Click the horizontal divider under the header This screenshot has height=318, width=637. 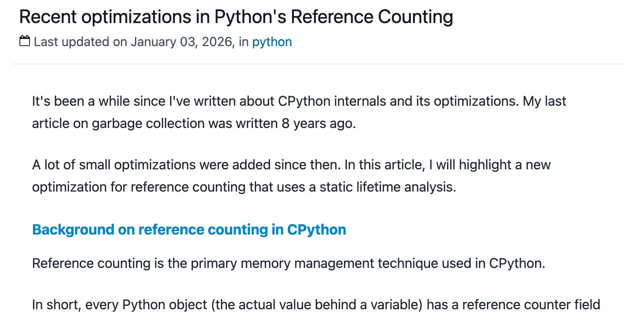pyautogui.click(x=318, y=64)
